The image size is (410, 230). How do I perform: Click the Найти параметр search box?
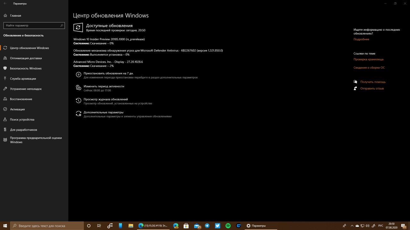[34, 25]
